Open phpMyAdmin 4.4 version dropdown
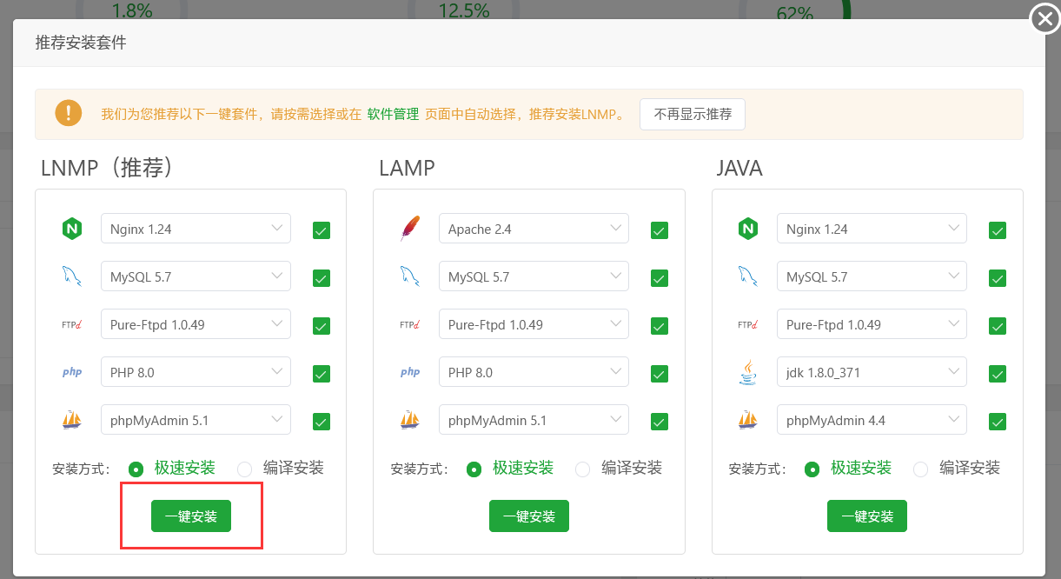Image resolution: width=1061 pixels, height=579 pixels. [x=872, y=420]
